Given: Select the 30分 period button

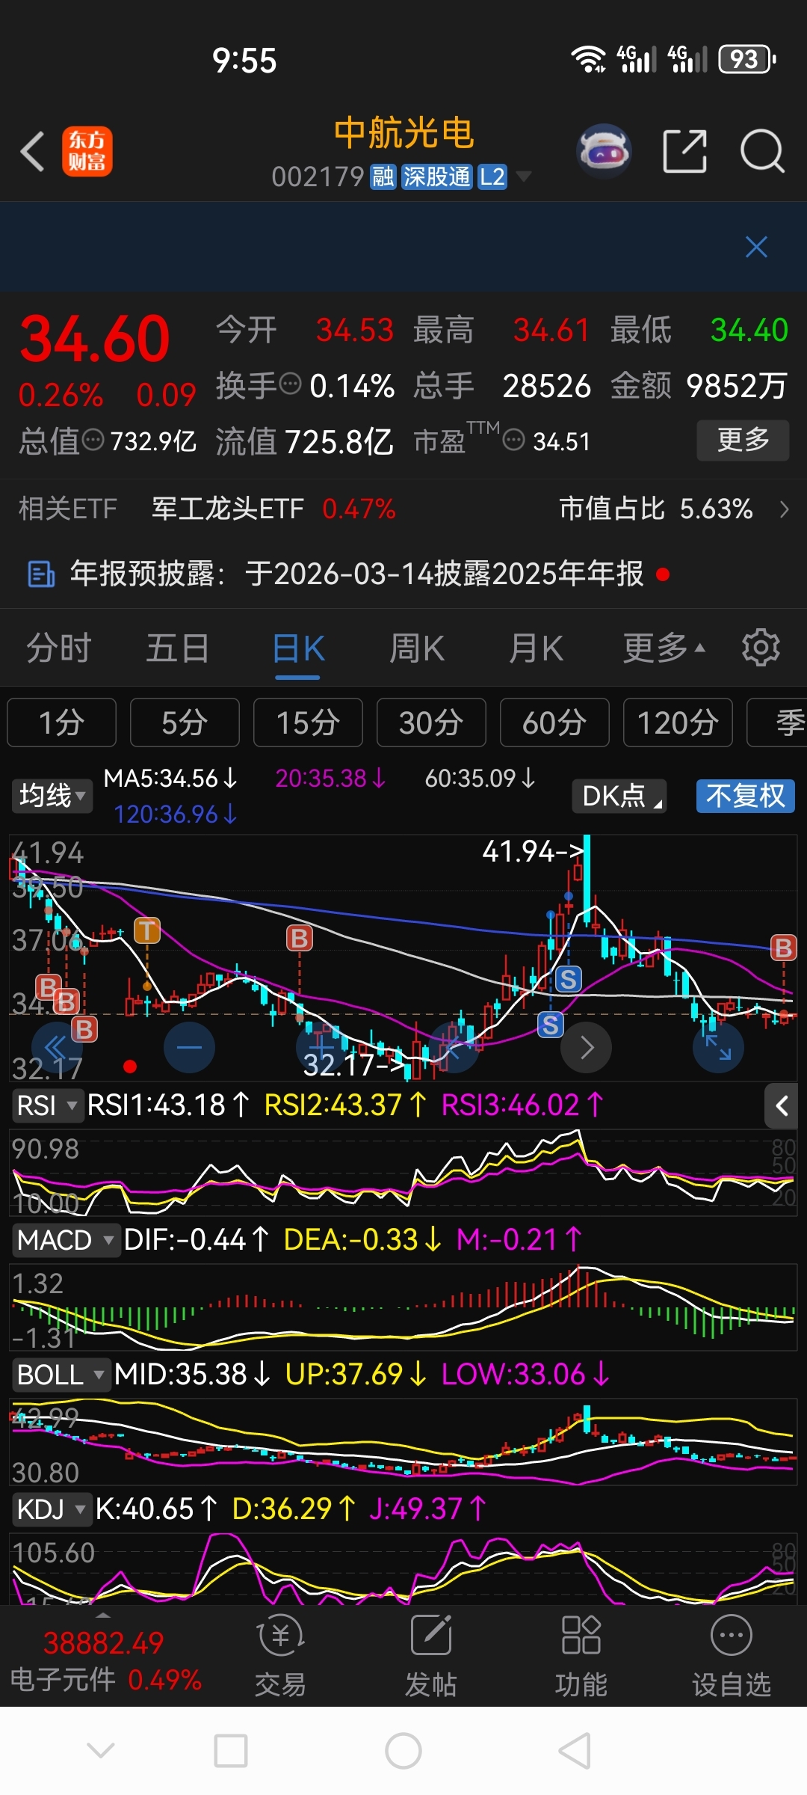Looking at the screenshot, I should click(431, 722).
